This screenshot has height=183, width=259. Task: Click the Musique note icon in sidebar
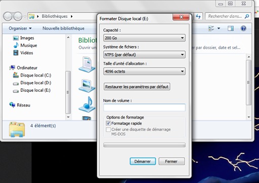pos(16,45)
